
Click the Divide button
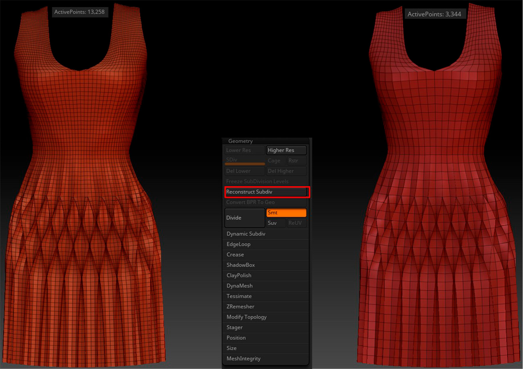coord(244,218)
